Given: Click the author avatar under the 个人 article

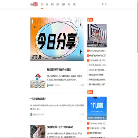Looking at the screenshot, I should pos(31,115).
